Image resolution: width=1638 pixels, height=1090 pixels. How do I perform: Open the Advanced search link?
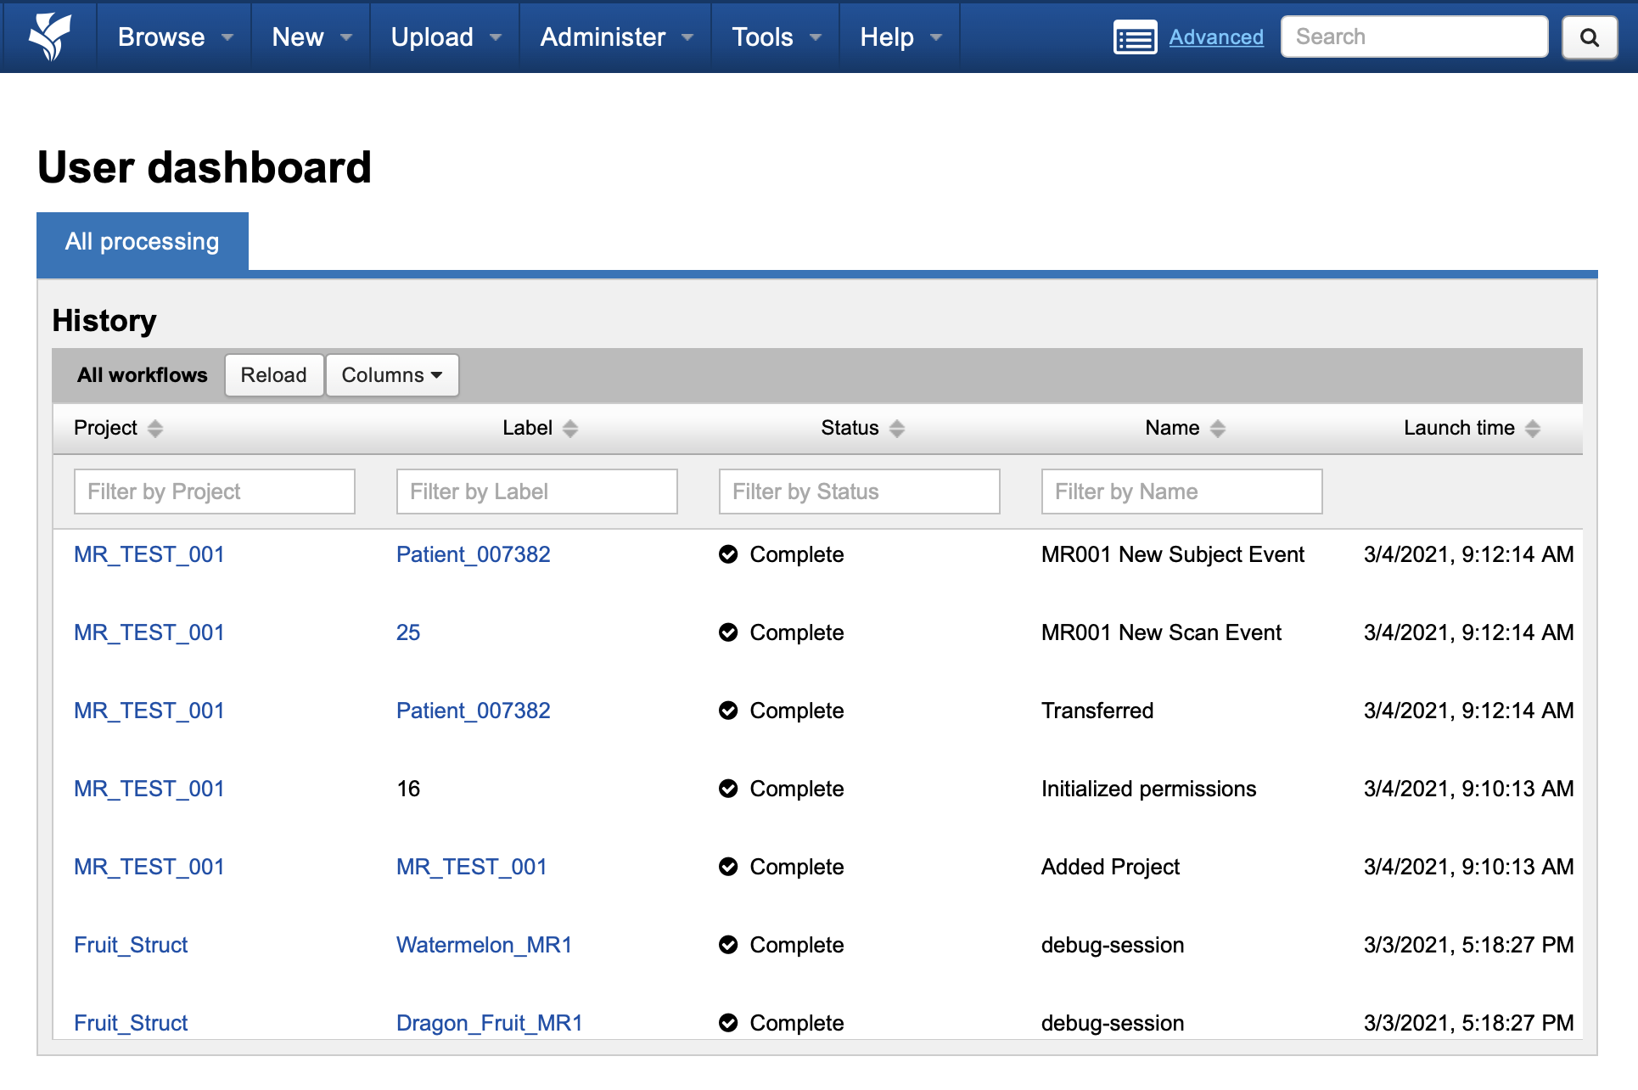click(1215, 37)
